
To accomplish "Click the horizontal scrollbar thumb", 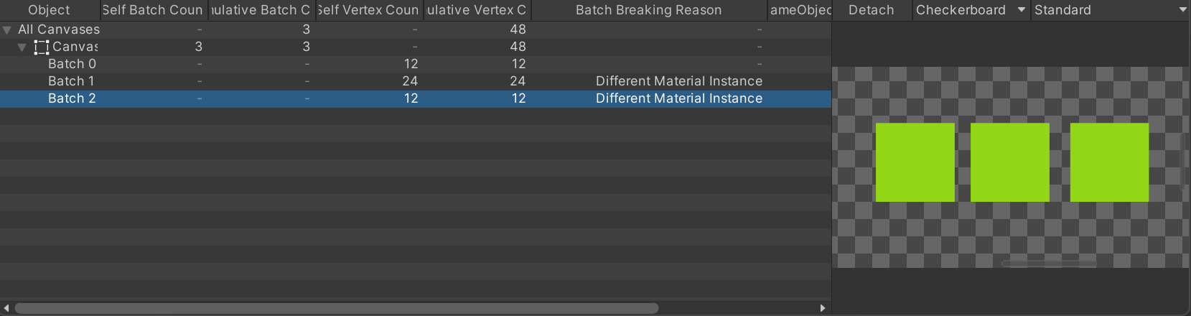I will pos(337,308).
